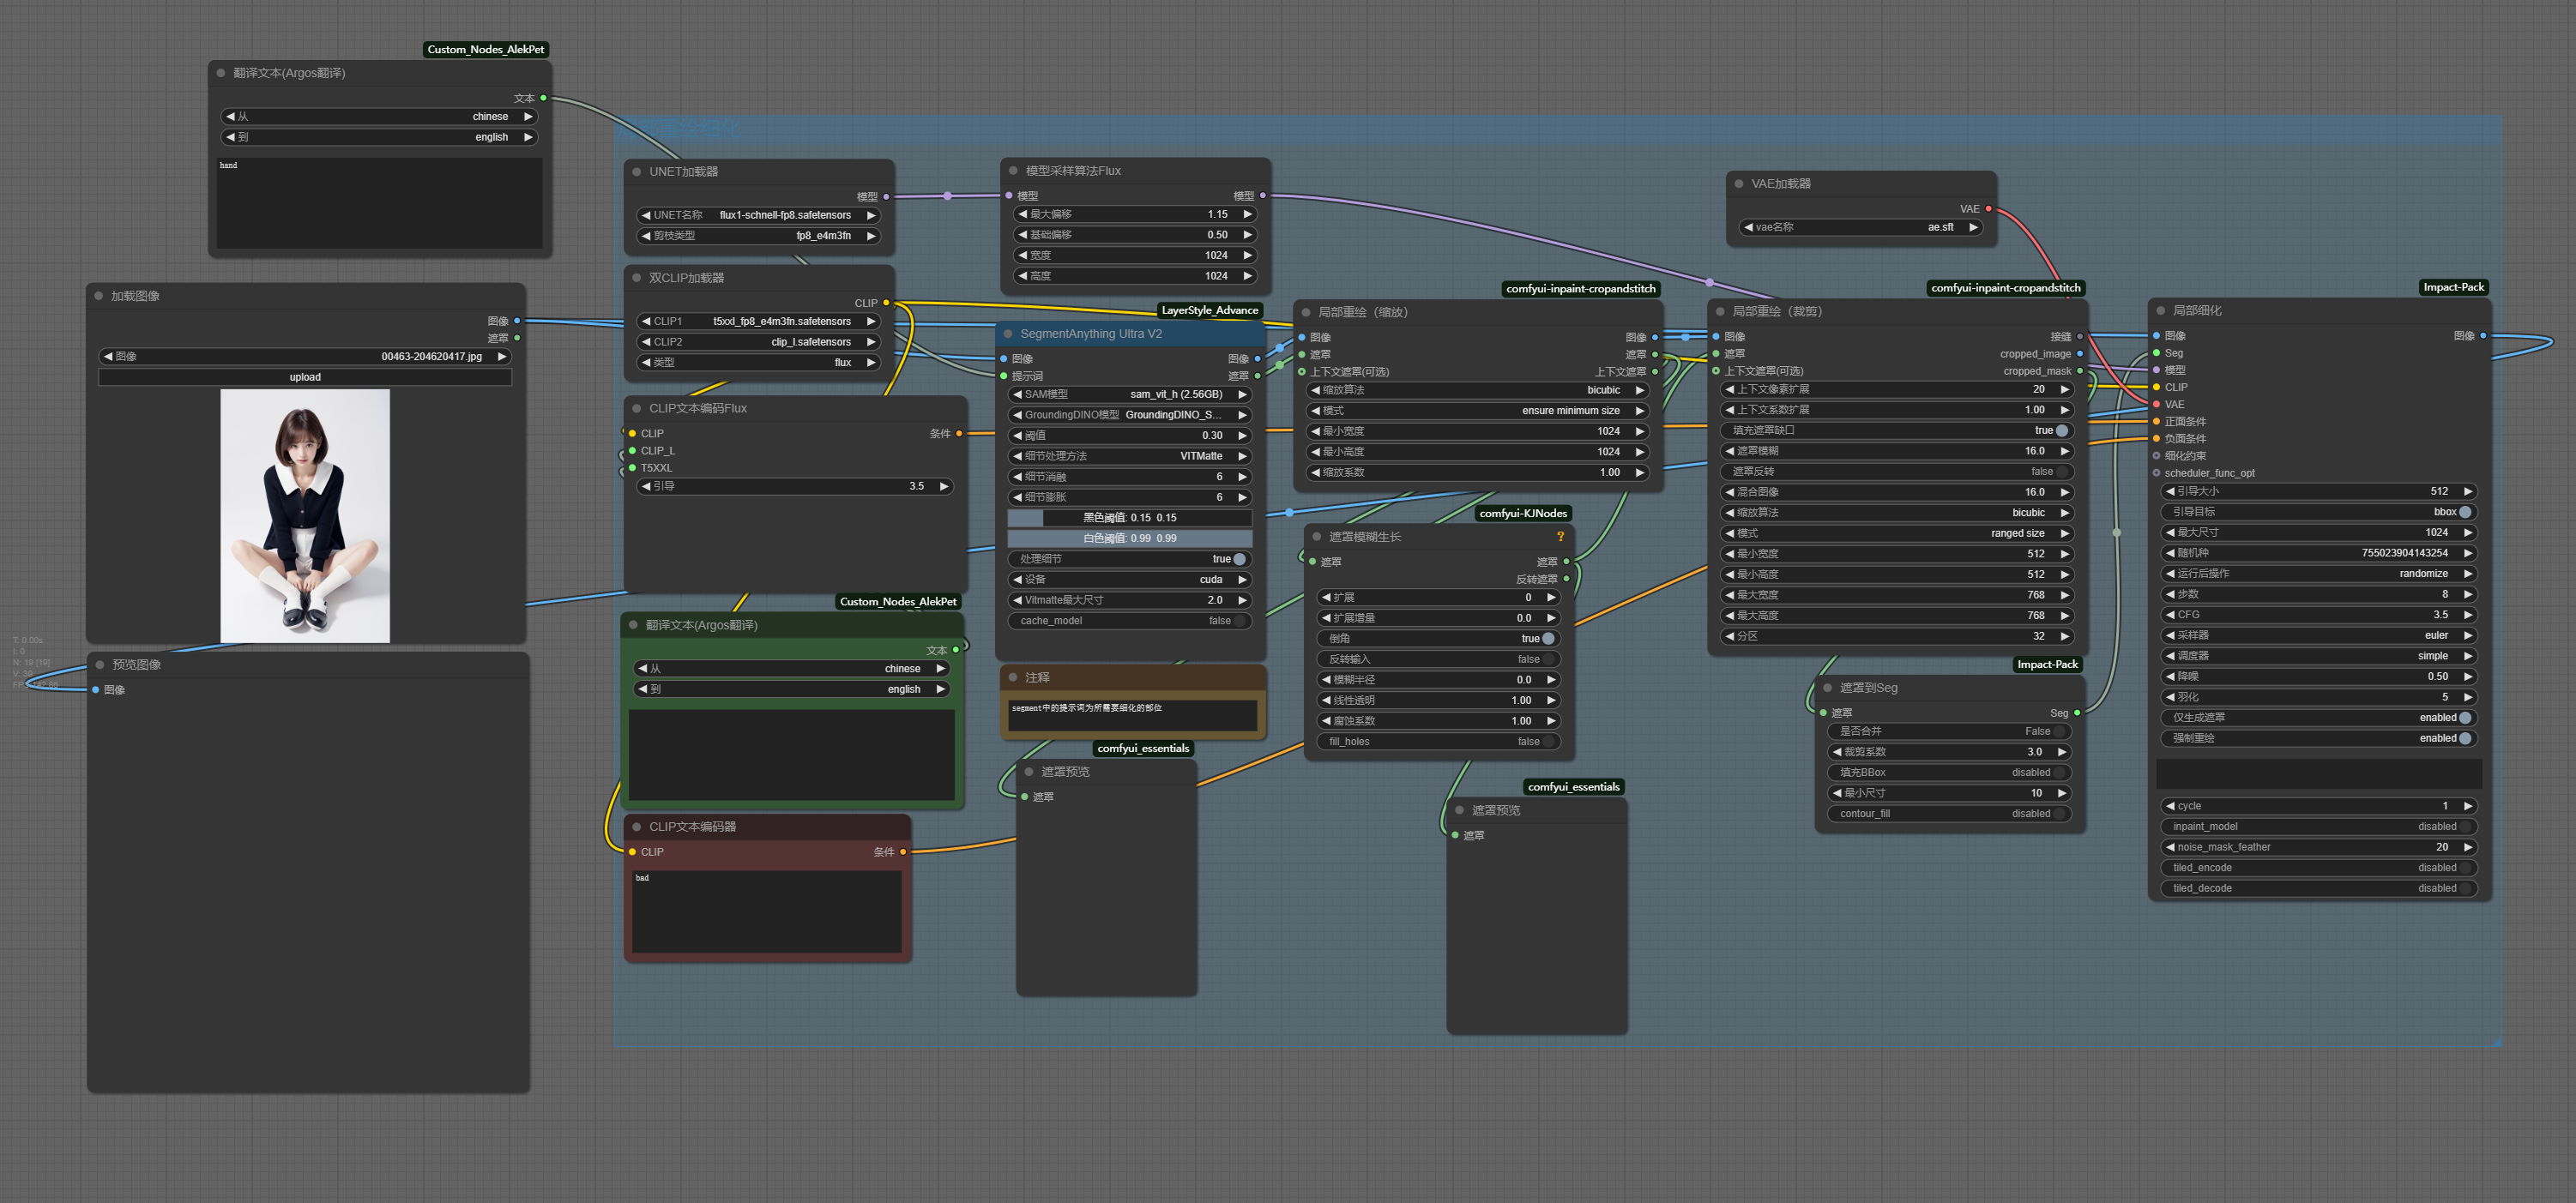Click the upload button in 加载图像 node
Image resolution: width=2576 pixels, height=1203 pixels.
[x=305, y=377]
